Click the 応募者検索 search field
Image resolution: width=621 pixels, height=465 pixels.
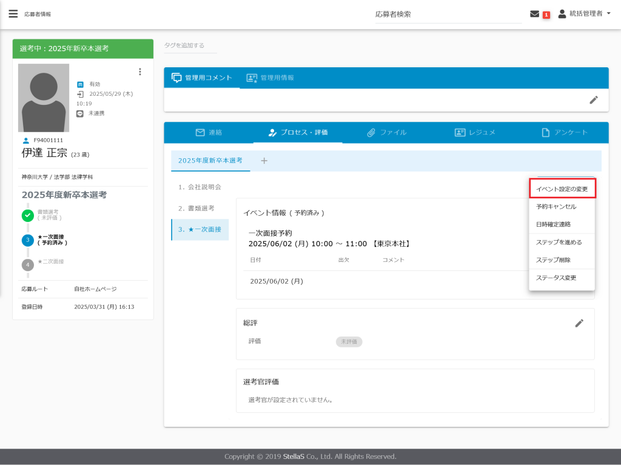coord(448,14)
